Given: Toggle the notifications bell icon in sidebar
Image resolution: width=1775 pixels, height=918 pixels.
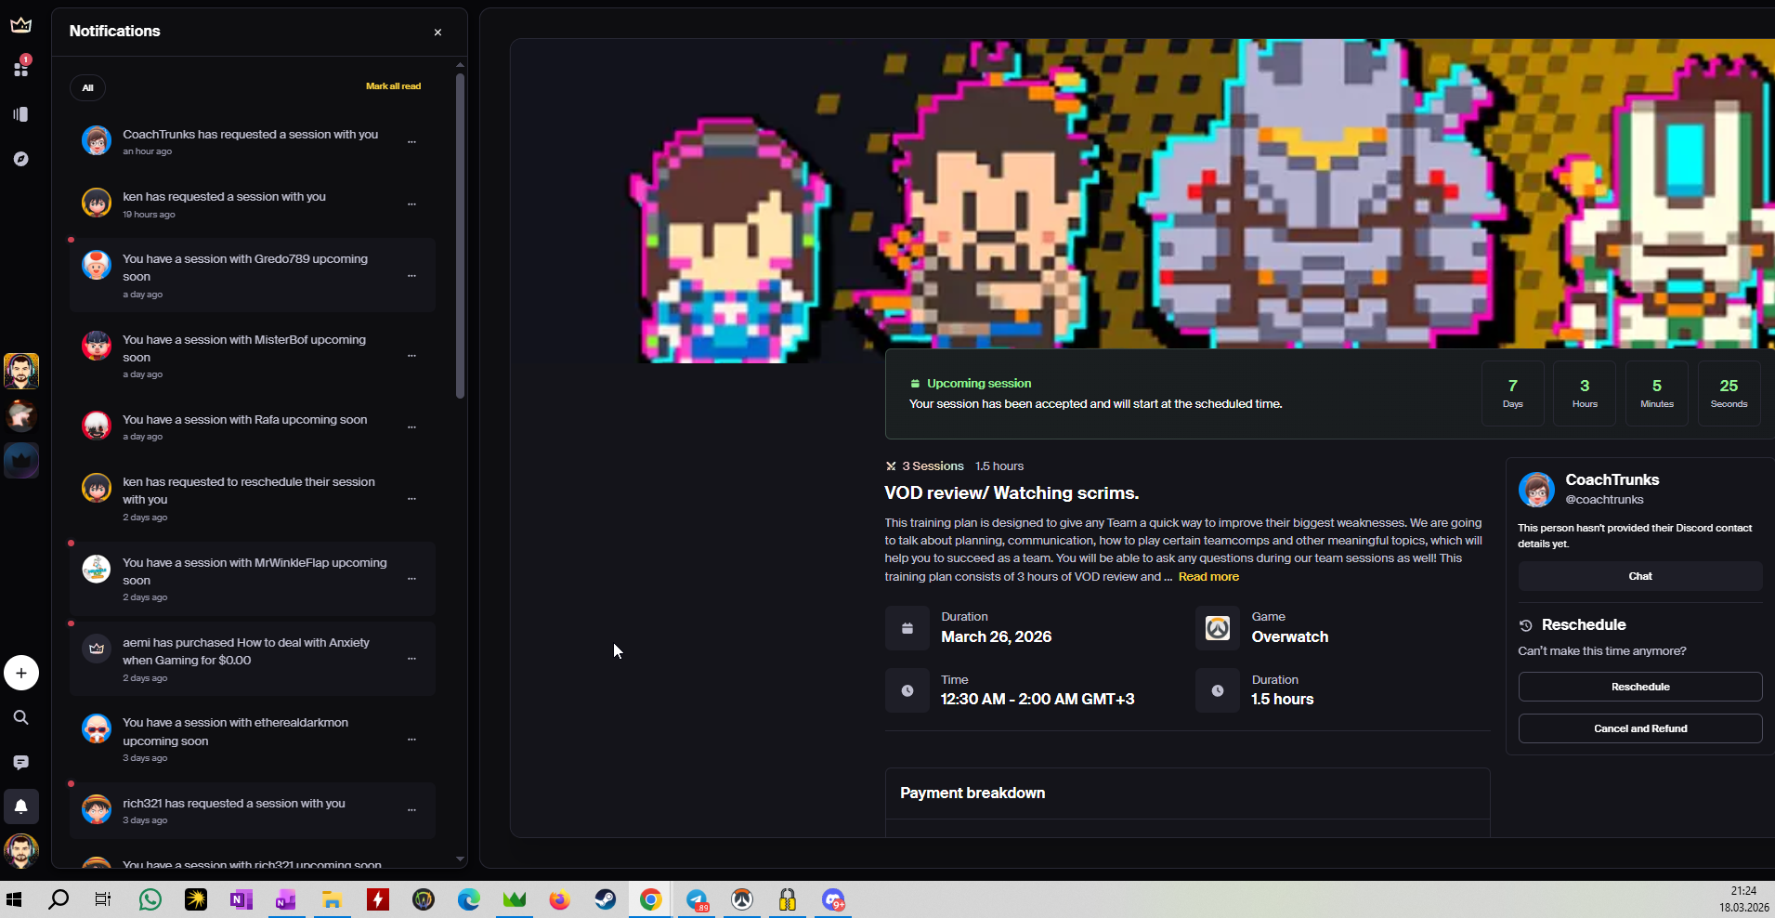Looking at the screenshot, I should pos(20,807).
